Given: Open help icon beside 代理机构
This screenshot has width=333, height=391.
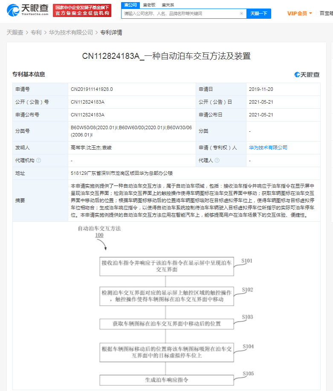Looking at the screenshot, I should click(39, 160).
